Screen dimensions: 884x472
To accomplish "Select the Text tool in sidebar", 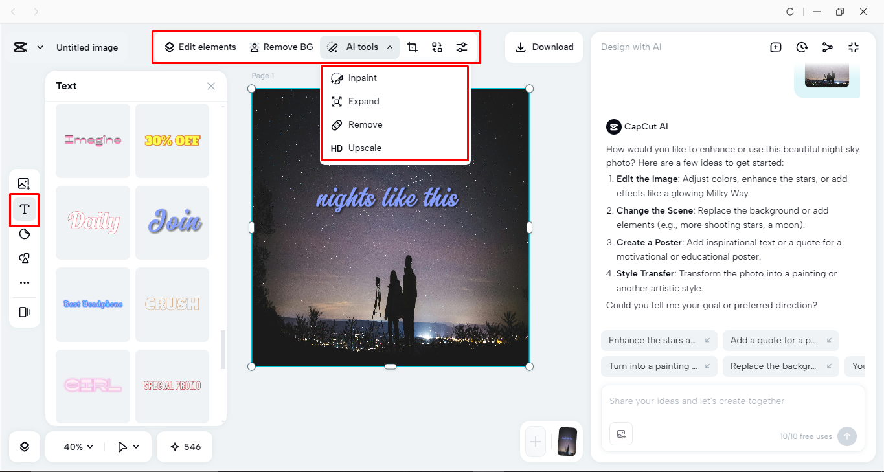I will click(x=25, y=209).
